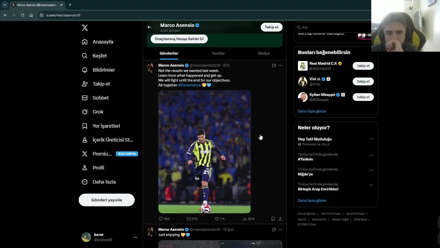Open İçerik Üreticisi Studio item

108,140
